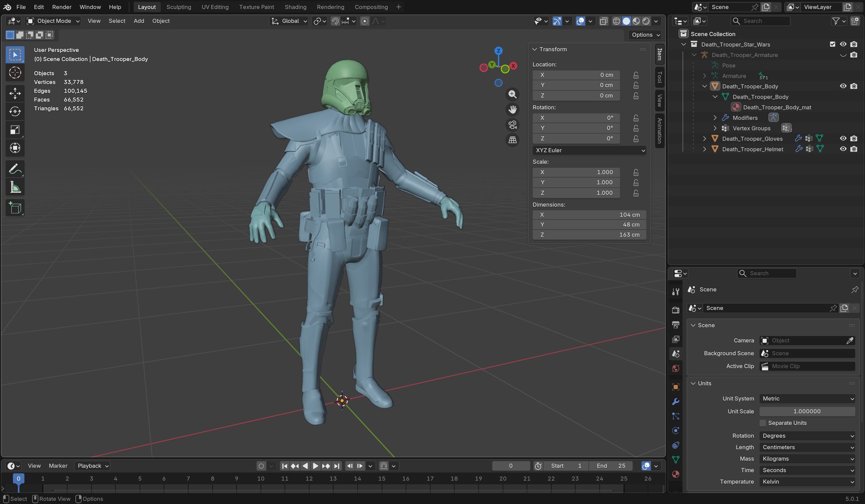The height and width of the screenshot is (504, 865).
Task: Open the XYZ Euler rotation mode dropdown
Action: pos(589,150)
